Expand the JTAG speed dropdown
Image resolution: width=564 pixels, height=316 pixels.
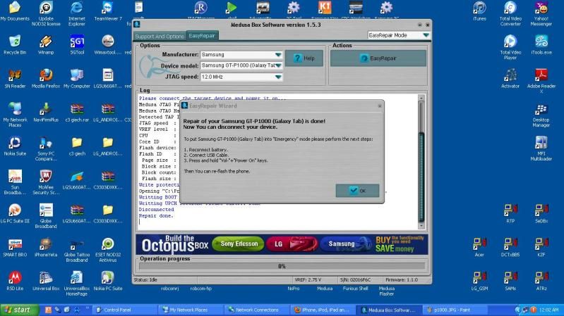pos(278,77)
